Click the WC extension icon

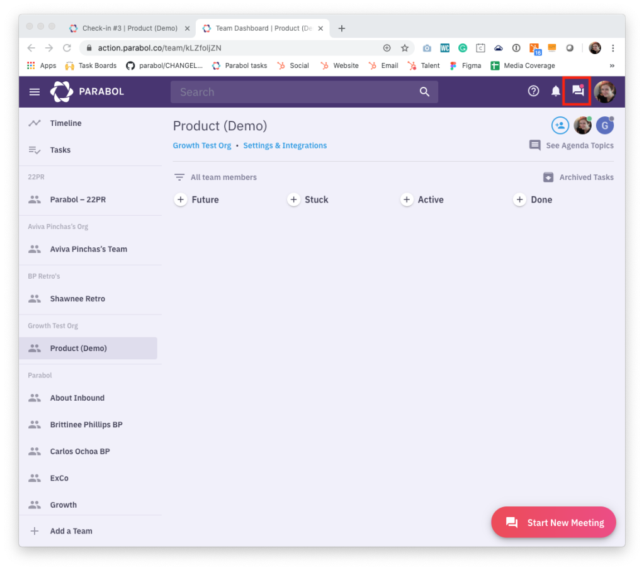click(445, 48)
